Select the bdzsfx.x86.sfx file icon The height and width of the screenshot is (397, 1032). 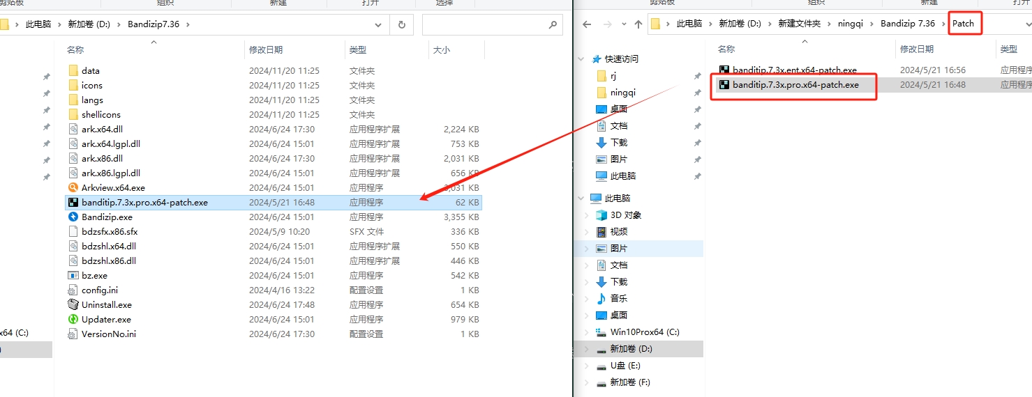tap(74, 231)
